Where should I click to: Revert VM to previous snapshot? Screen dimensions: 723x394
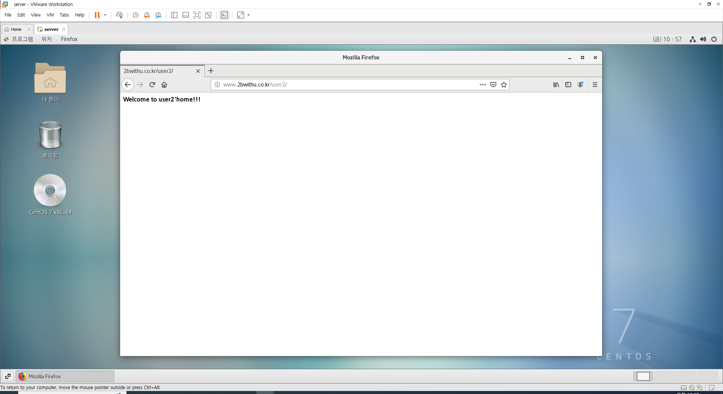point(147,15)
